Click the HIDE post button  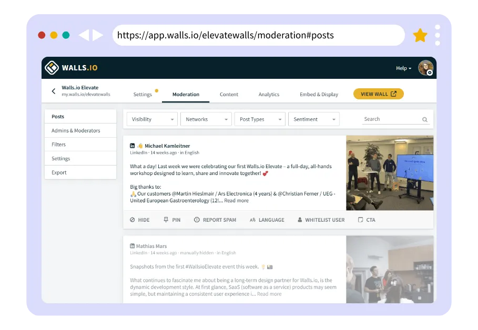pos(140,220)
